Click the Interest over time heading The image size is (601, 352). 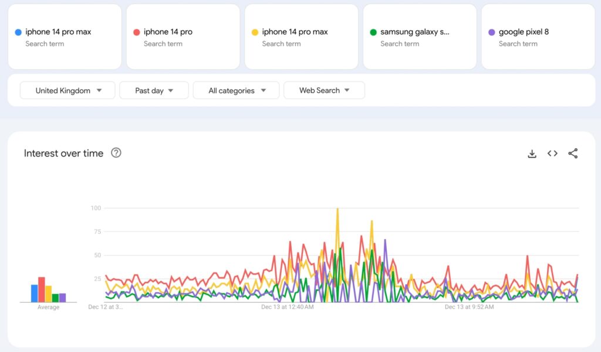click(63, 153)
